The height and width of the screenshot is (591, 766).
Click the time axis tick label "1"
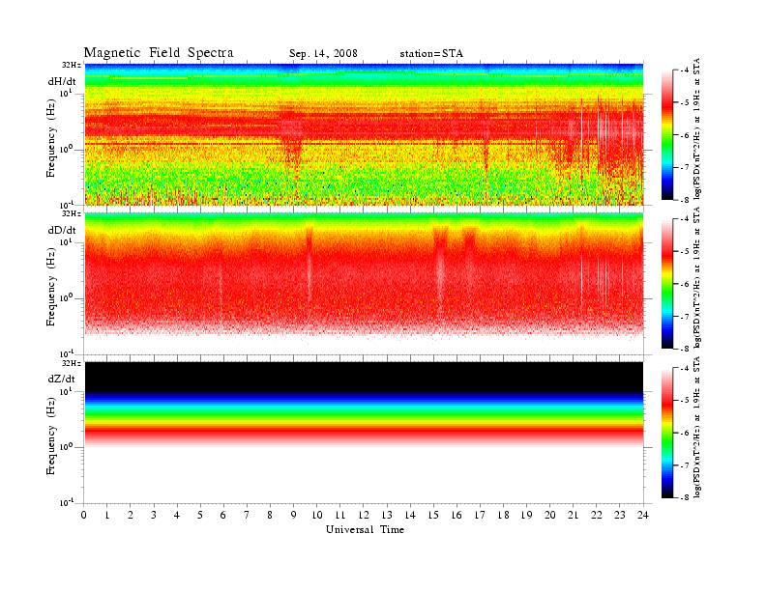click(x=107, y=515)
